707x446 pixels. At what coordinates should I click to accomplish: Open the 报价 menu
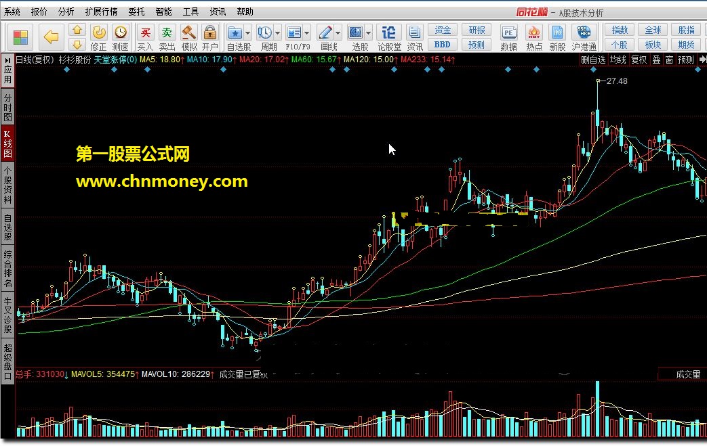[x=39, y=12]
